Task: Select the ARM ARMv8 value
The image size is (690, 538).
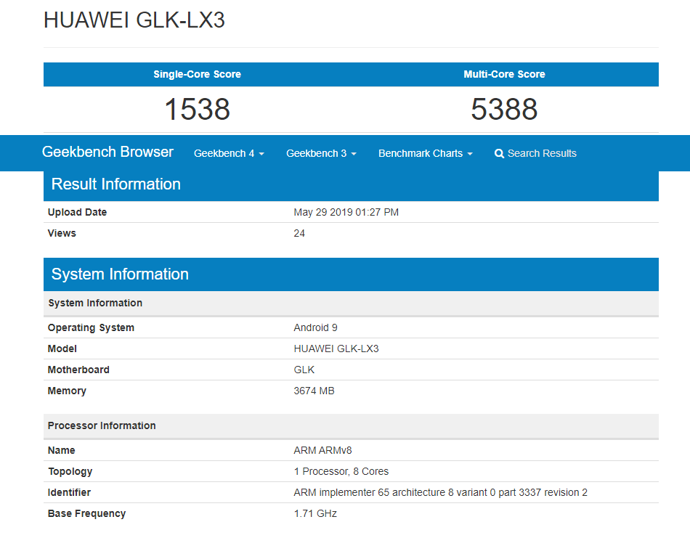Action: pos(322,450)
